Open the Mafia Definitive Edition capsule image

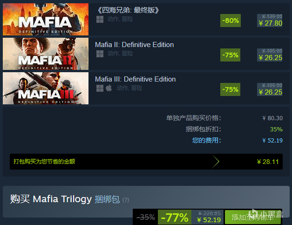(46, 19)
